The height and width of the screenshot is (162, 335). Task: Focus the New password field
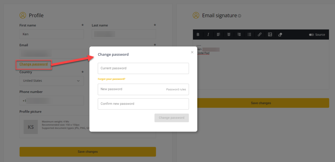(x=131, y=89)
